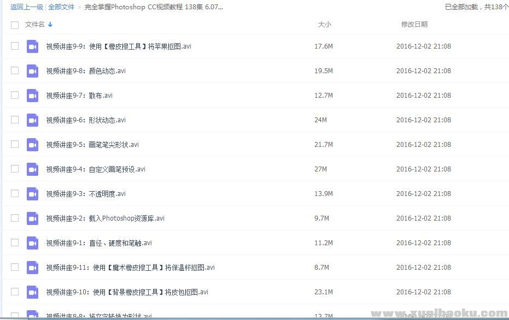Click video icon for 视频讲座9-9 file
The width and height of the screenshot is (509, 320).
[x=32, y=46]
